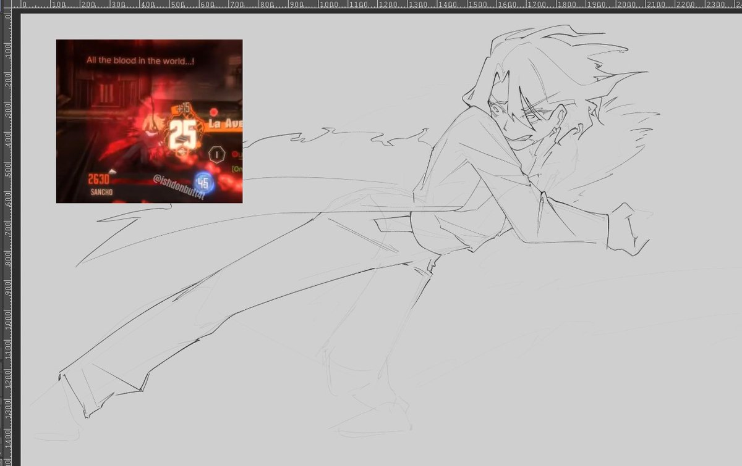Click the "+15" damage indicator icon

184,109
